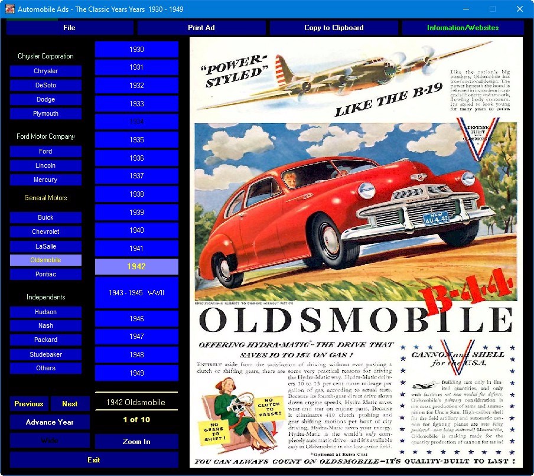Select the 1930 year button

[136, 49]
